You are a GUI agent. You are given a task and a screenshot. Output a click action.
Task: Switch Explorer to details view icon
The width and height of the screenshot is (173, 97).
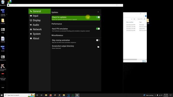point(143,61)
